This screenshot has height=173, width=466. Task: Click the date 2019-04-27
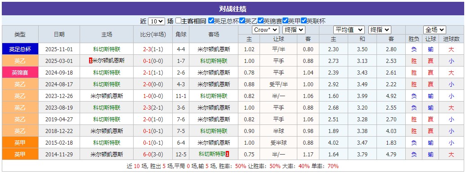pos(59,119)
